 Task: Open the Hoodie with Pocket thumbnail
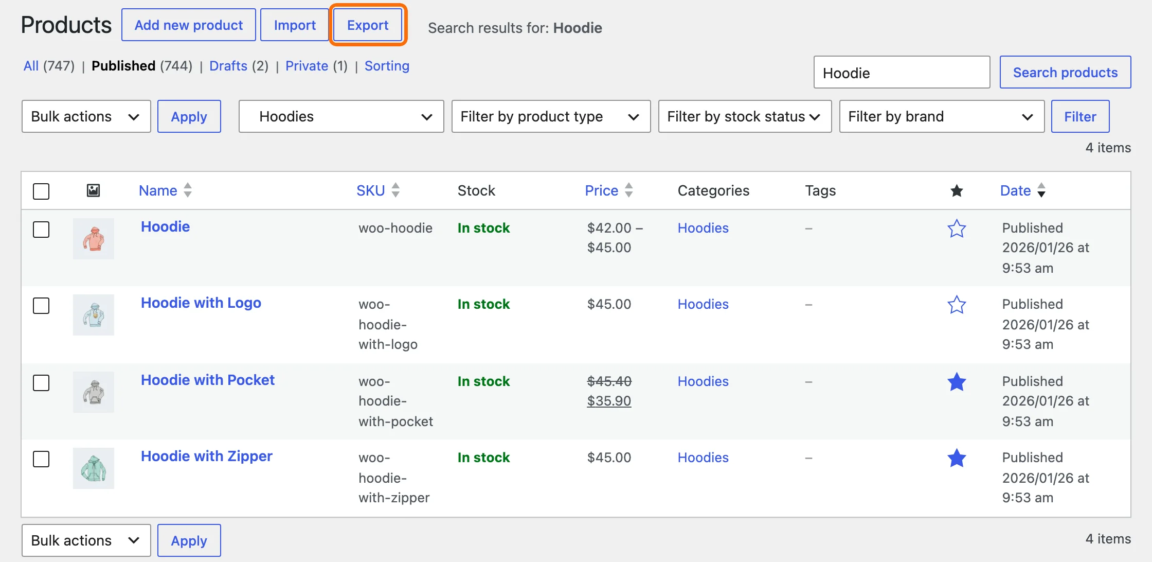[x=94, y=392]
